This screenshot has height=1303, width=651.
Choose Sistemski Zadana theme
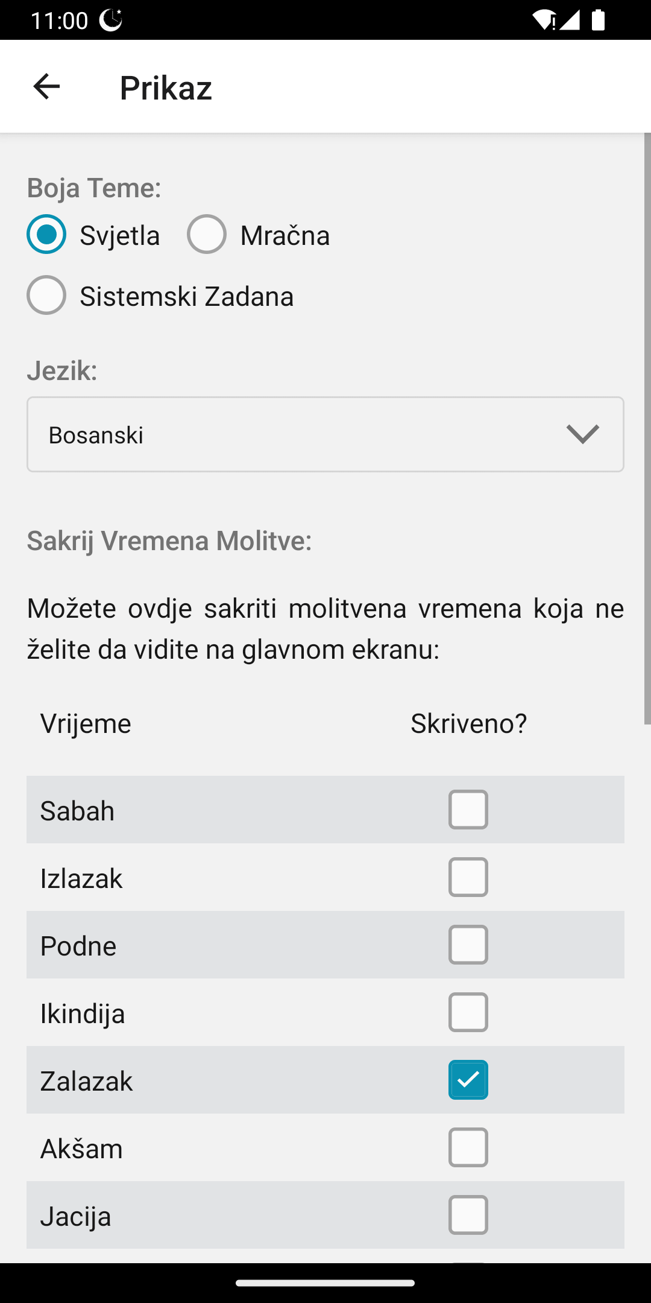[46, 295]
